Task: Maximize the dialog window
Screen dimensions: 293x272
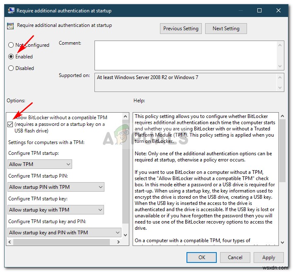Action: click(259, 10)
